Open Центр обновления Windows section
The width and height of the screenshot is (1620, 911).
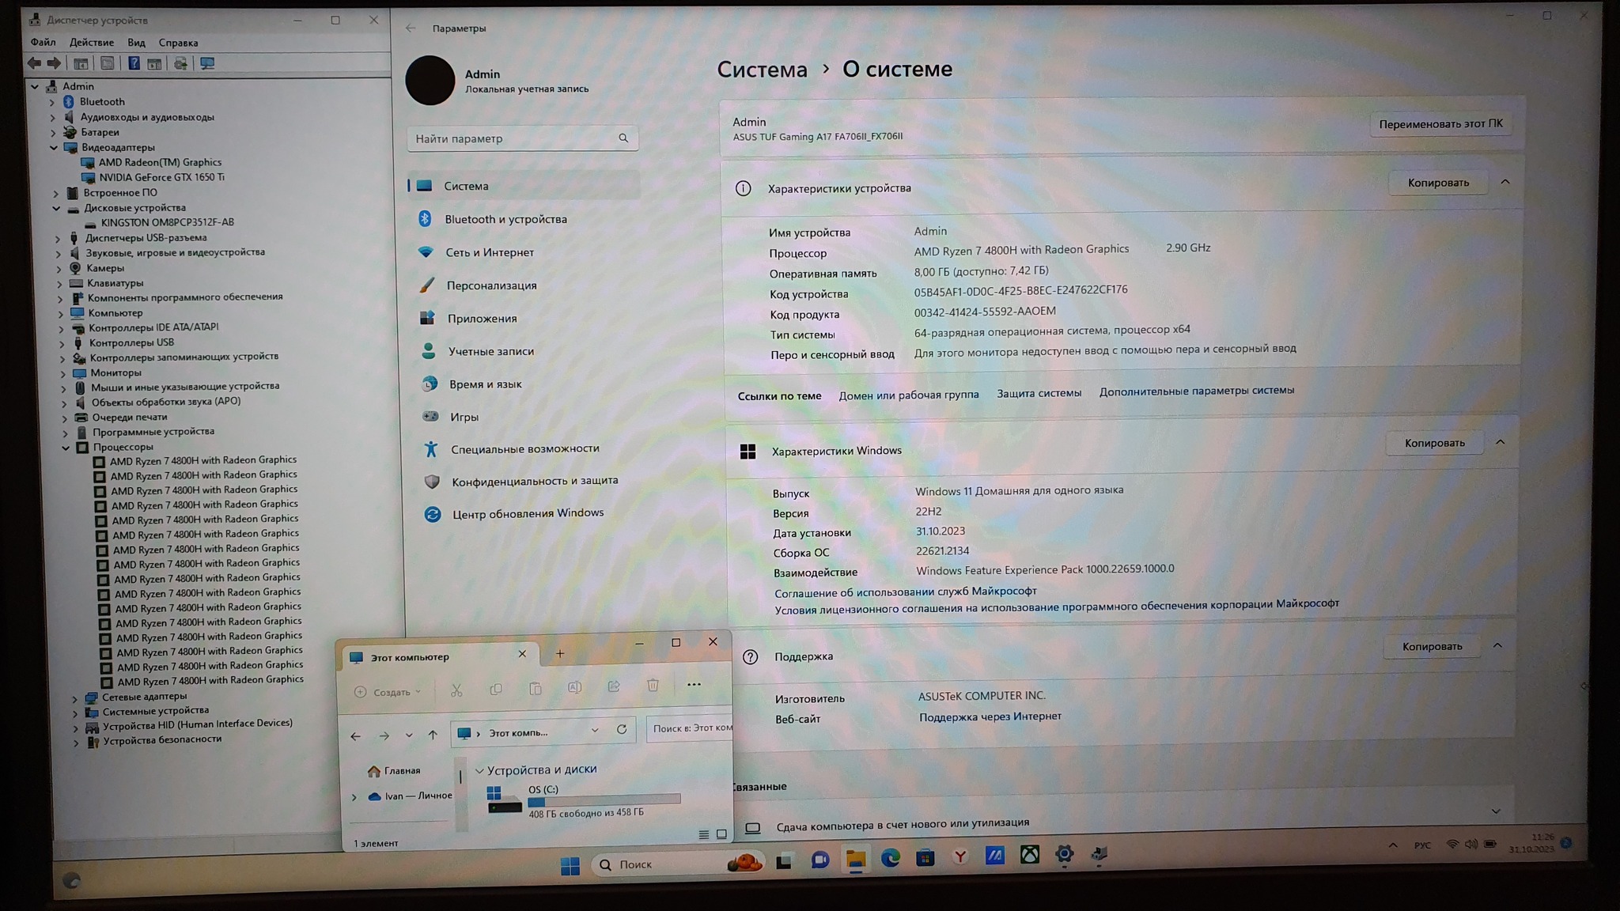pos(528,513)
